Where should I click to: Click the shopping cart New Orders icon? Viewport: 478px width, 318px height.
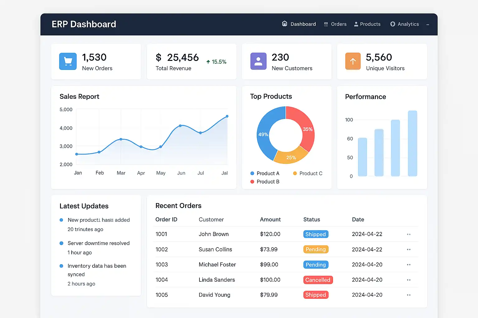pos(68,61)
